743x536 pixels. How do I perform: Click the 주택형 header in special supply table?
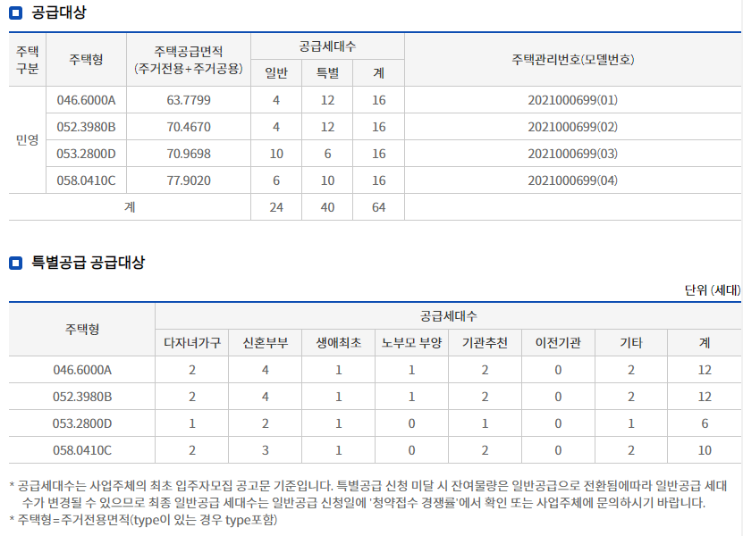(x=82, y=330)
